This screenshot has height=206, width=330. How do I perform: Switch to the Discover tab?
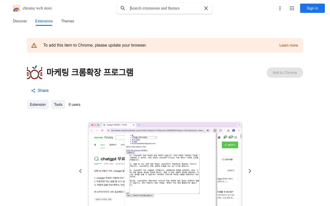(x=20, y=21)
